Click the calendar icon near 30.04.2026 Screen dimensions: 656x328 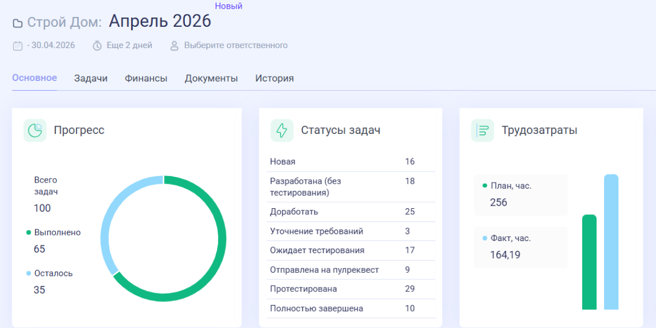pyautogui.click(x=17, y=45)
